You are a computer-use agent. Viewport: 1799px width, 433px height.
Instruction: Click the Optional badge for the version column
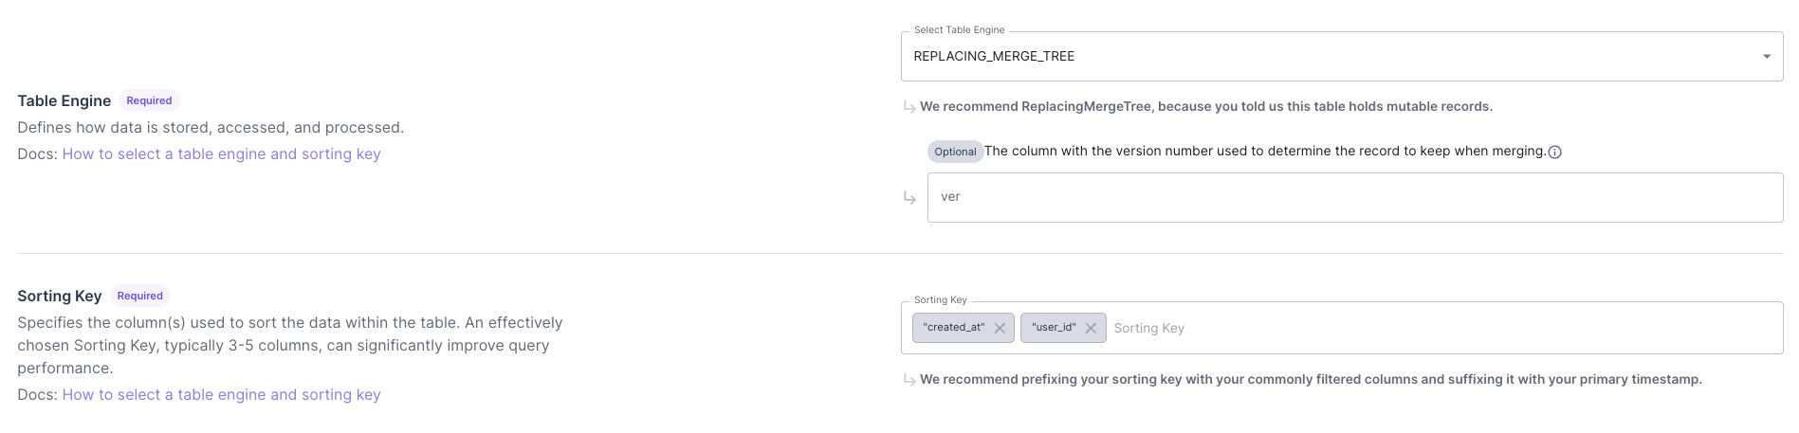coord(955,152)
